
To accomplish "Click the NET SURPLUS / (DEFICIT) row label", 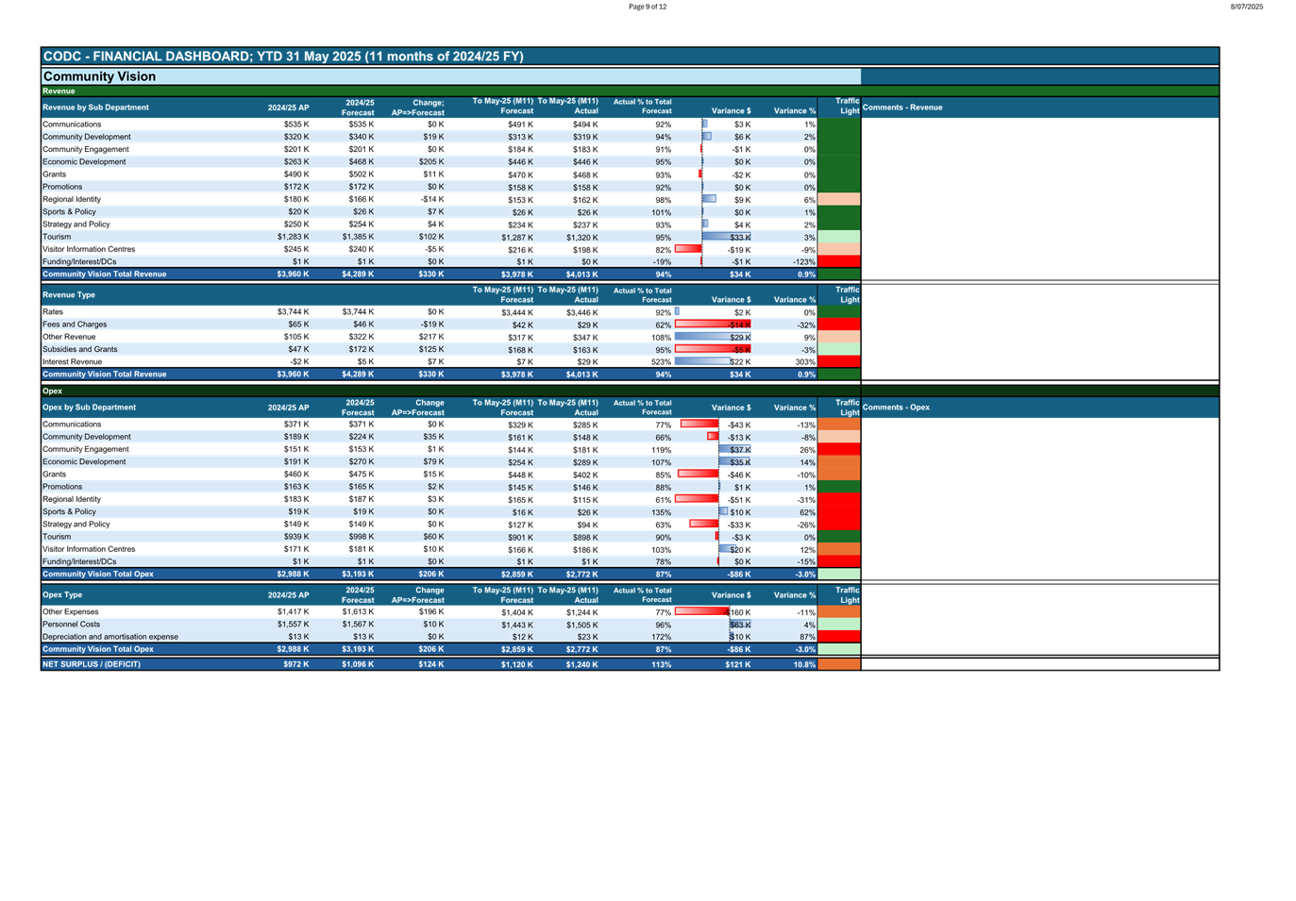I will (92, 664).
